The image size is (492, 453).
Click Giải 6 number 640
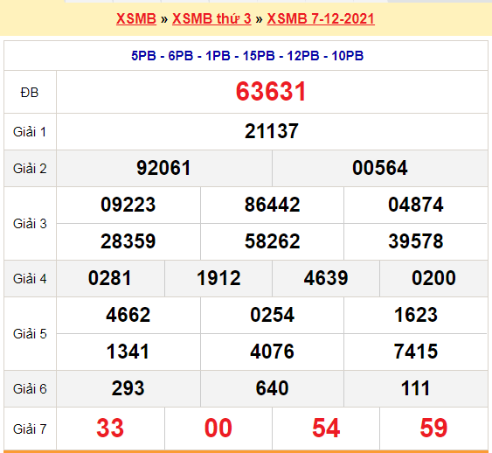point(272,388)
